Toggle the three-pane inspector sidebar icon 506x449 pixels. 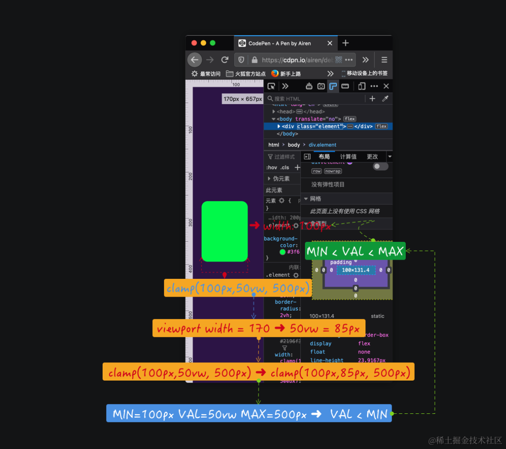pos(307,157)
